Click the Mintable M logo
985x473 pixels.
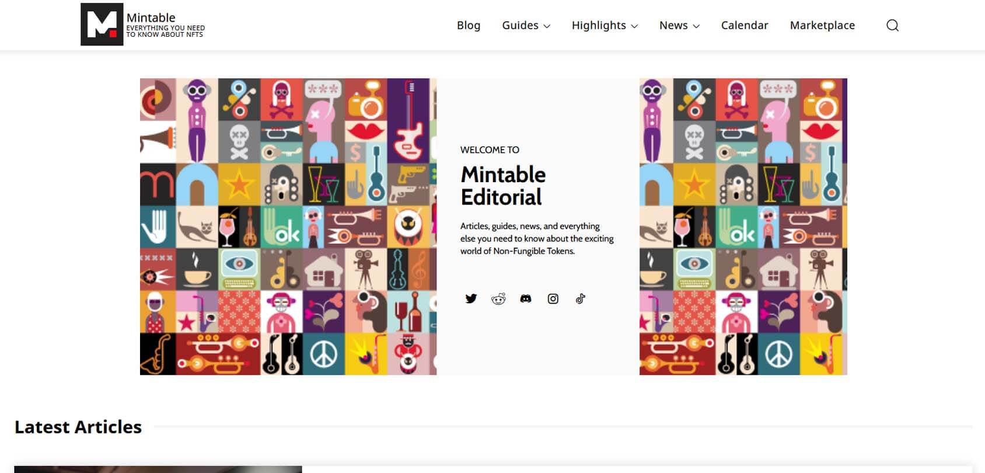click(102, 25)
